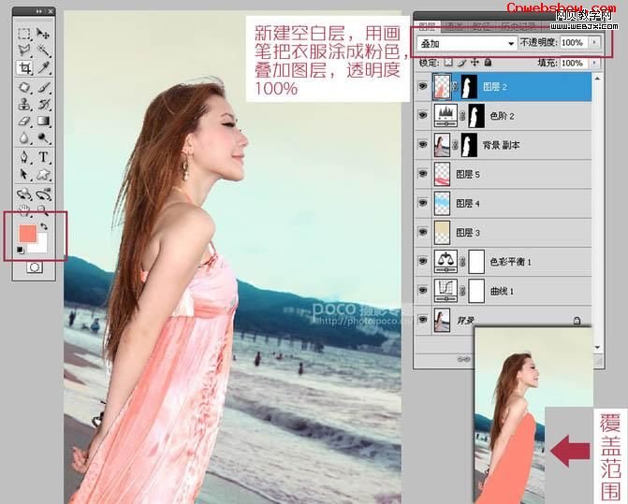The image size is (628, 504).
Task: Open the 叠加 blend mode dropdown
Action: (x=467, y=43)
